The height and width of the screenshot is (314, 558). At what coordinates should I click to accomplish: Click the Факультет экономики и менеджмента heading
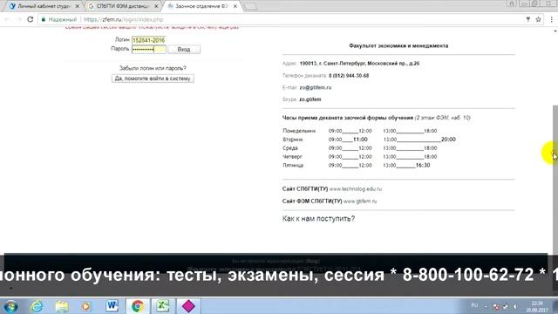398,45
